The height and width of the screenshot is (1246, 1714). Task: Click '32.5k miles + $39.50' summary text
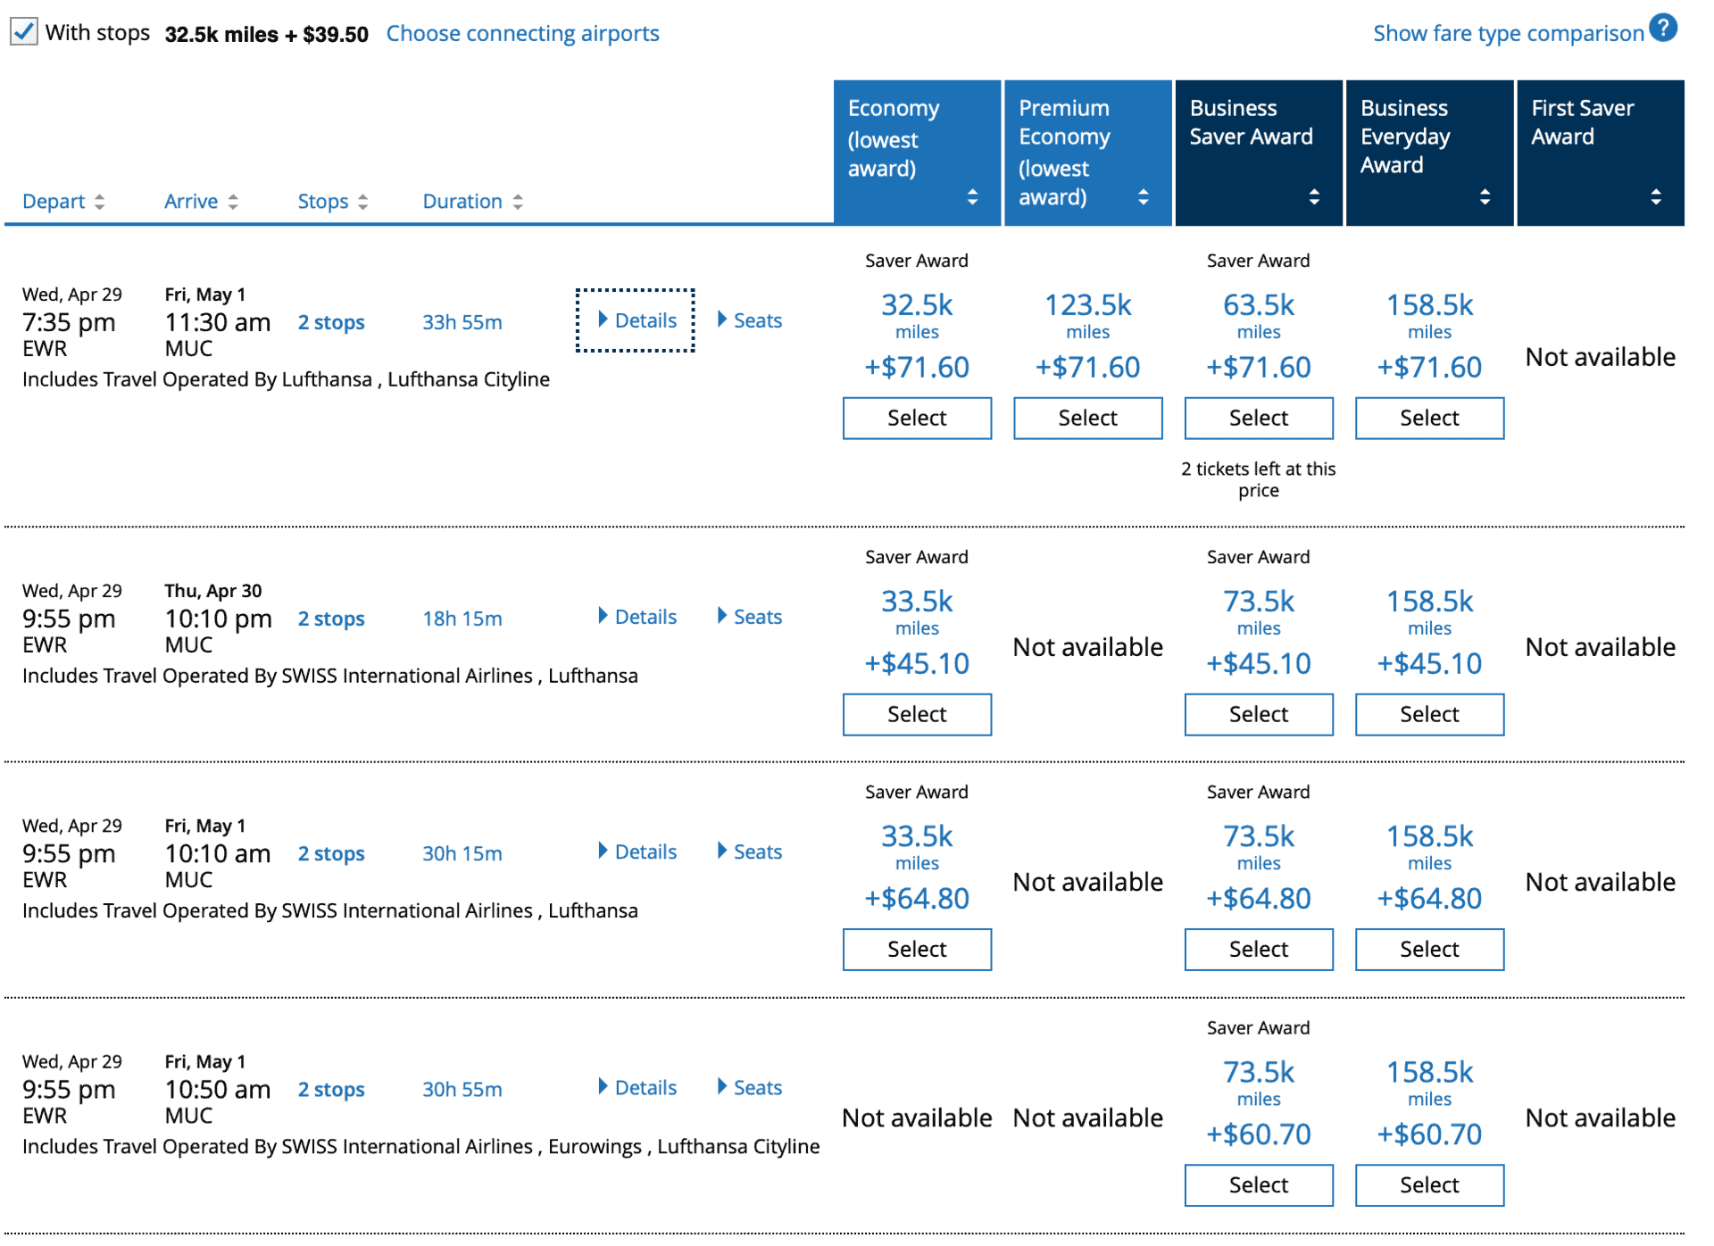point(266,34)
